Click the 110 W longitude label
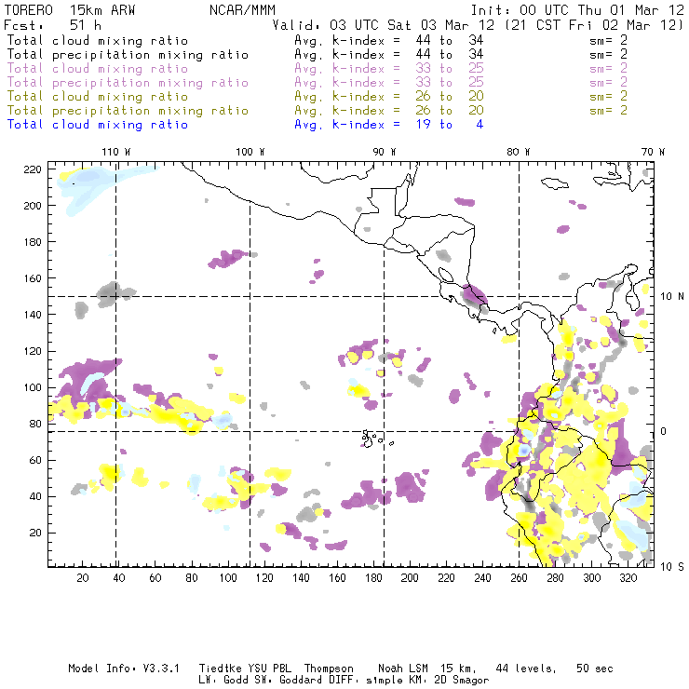This screenshot has height=689, width=689. pos(115,152)
